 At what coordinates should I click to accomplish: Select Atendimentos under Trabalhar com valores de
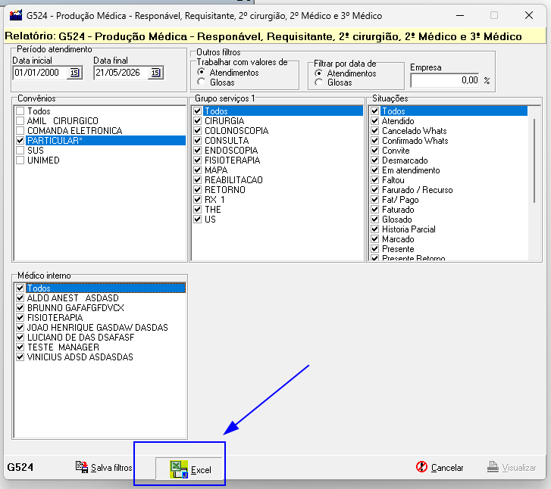[x=202, y=73]
